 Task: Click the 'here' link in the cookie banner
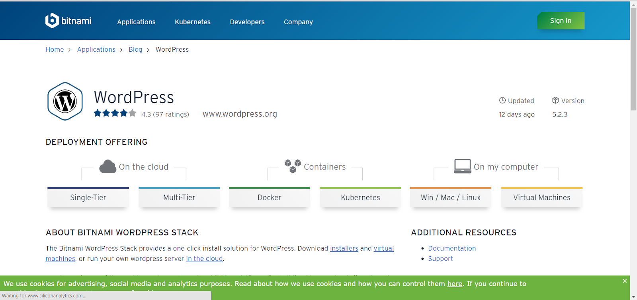455,284
